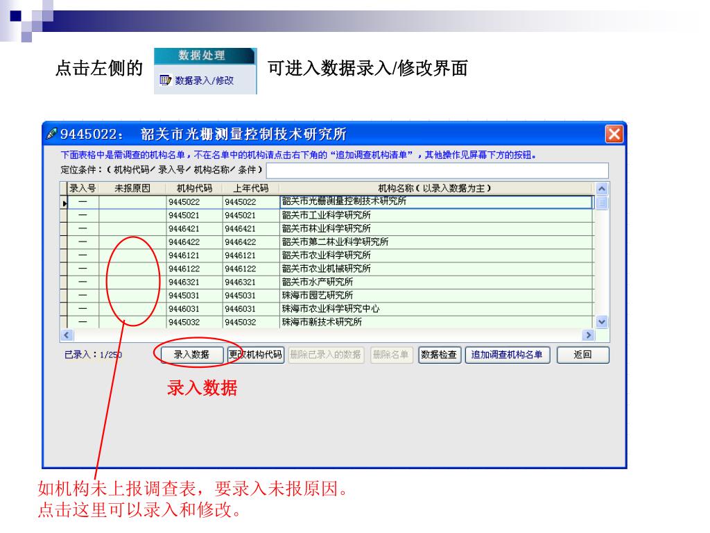The height and width of the screenshot is (533, 710).
Task: Click the 数据处理 panel header
Action: click(x=205, y=56)
